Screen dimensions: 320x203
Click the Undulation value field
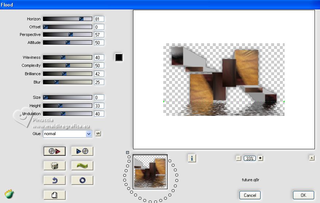(x=99, y=114)
